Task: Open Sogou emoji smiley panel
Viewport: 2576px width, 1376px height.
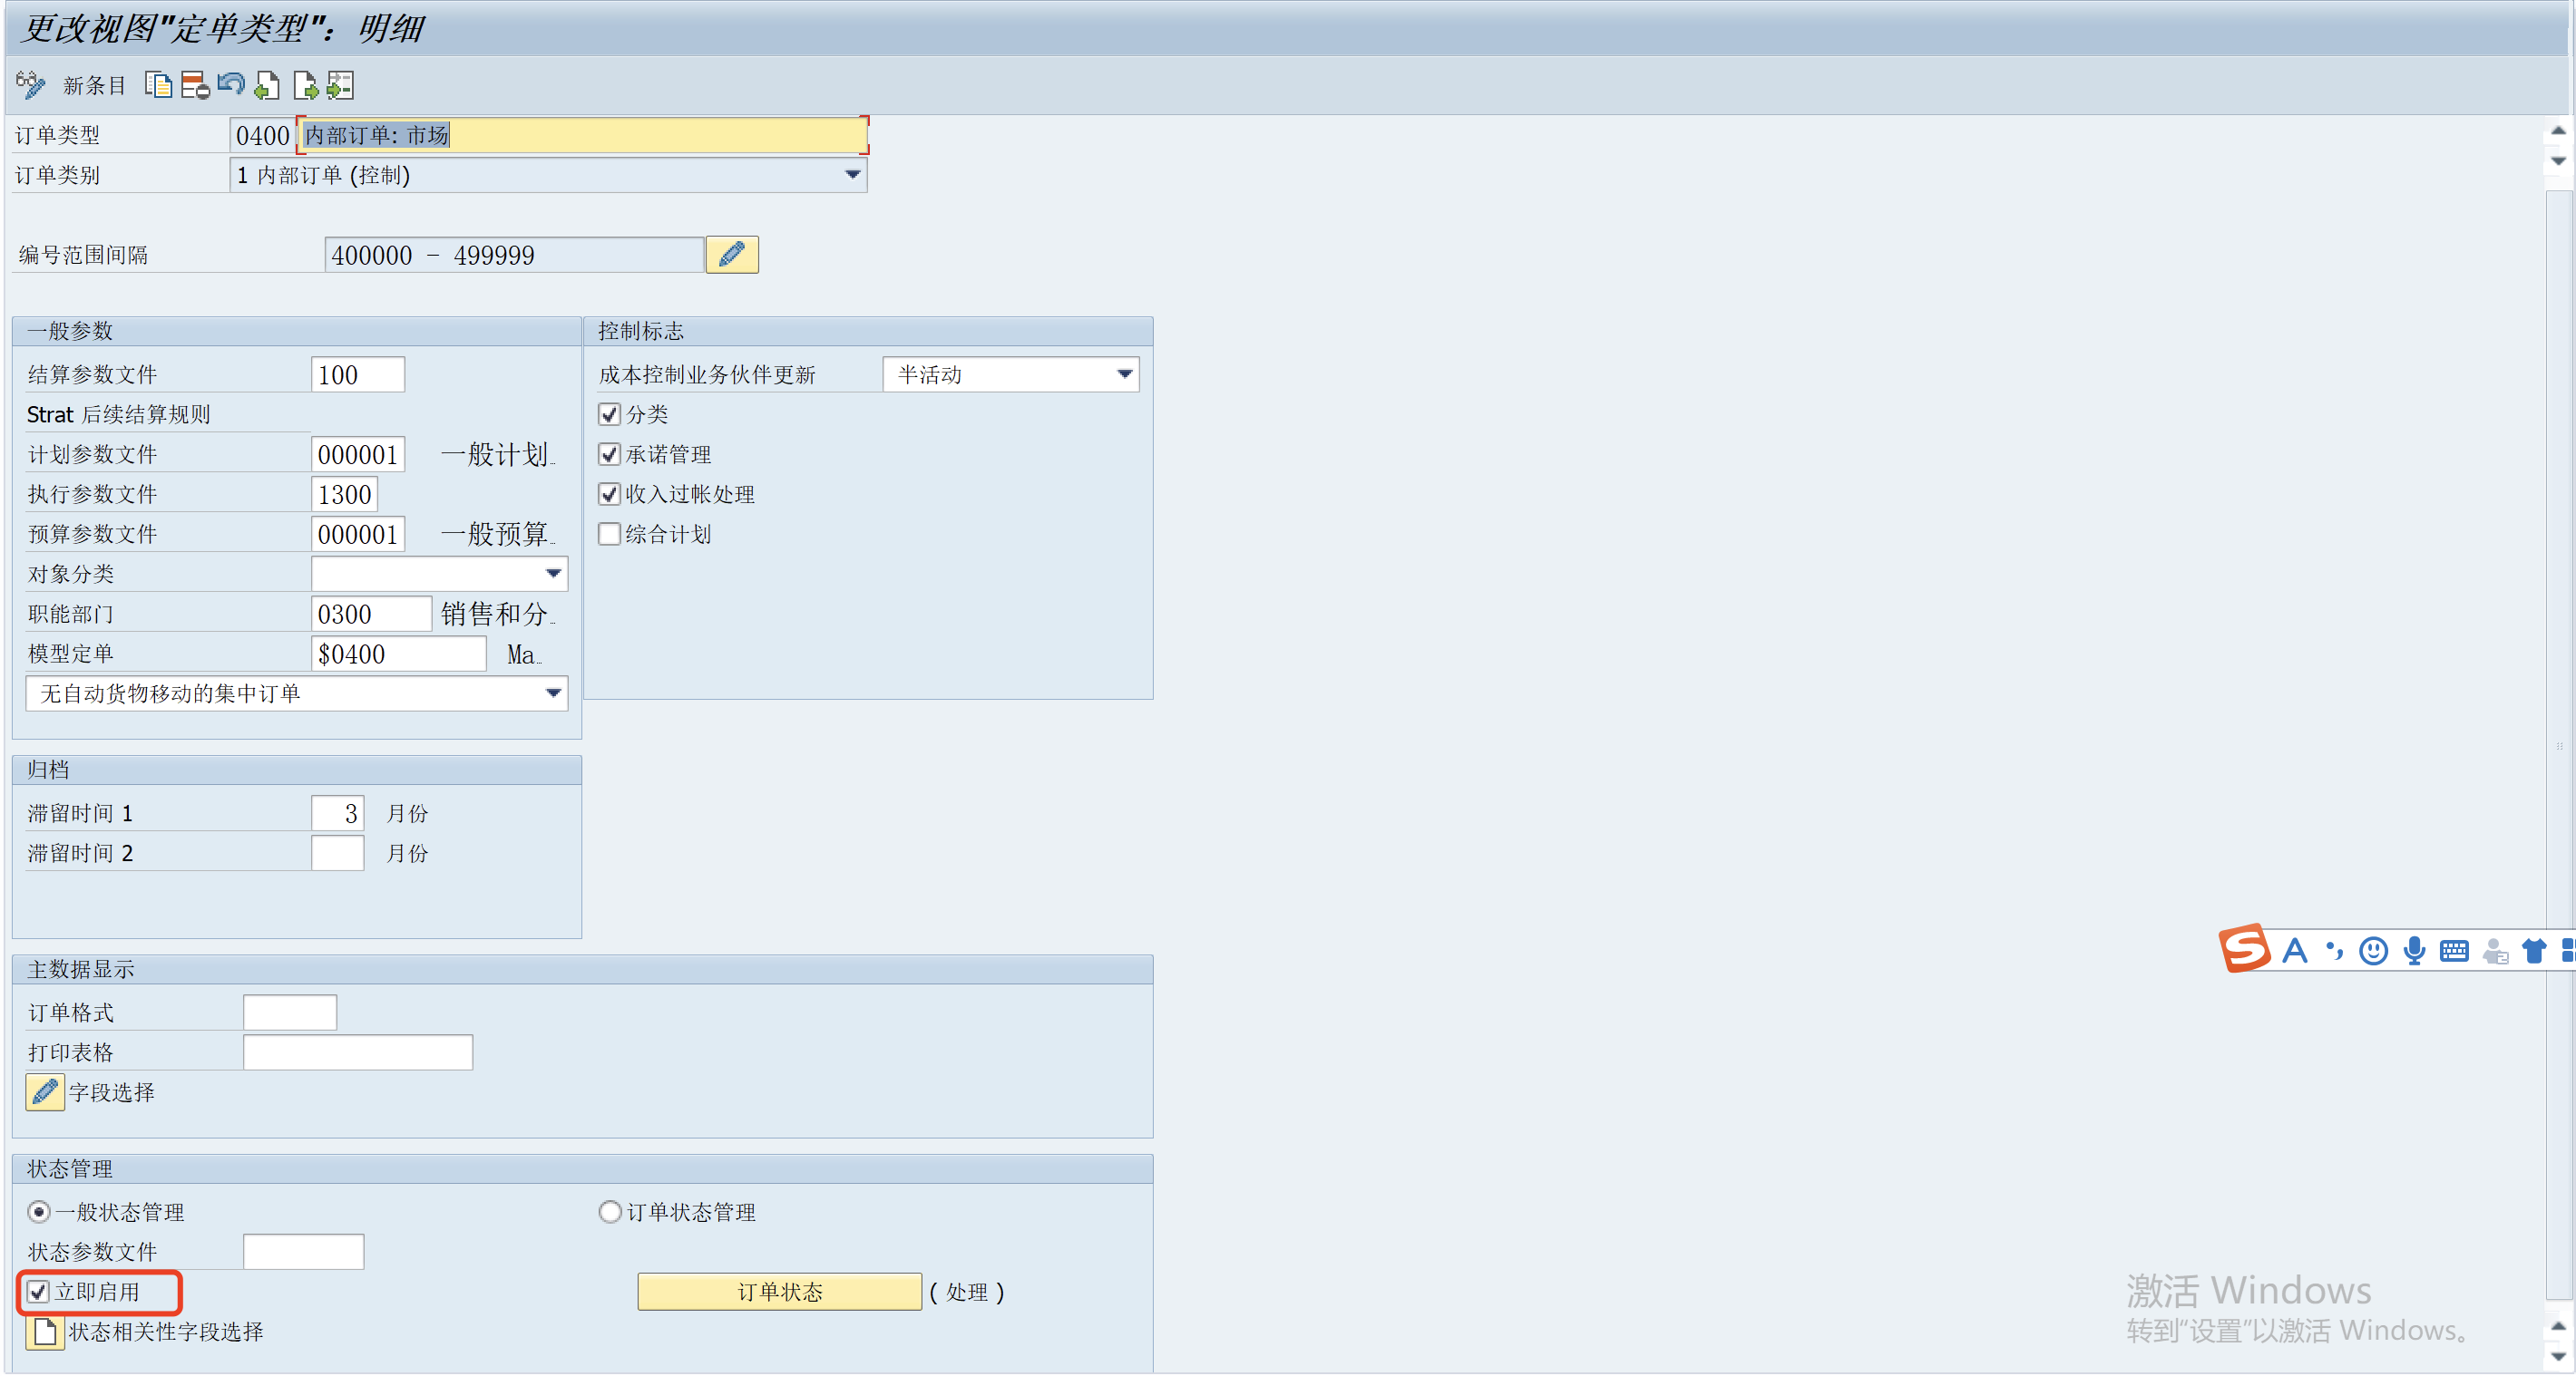Action: (x=2374, y=949)
